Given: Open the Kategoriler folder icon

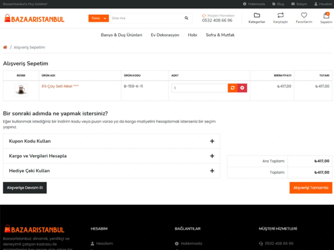Looking at the screenshot, I should [257, 15].
